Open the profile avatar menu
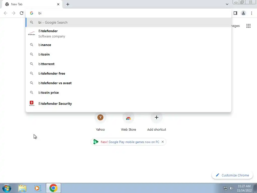Viewport: 257px width, 193px height. pyautogui.click(x=243, y=13)
